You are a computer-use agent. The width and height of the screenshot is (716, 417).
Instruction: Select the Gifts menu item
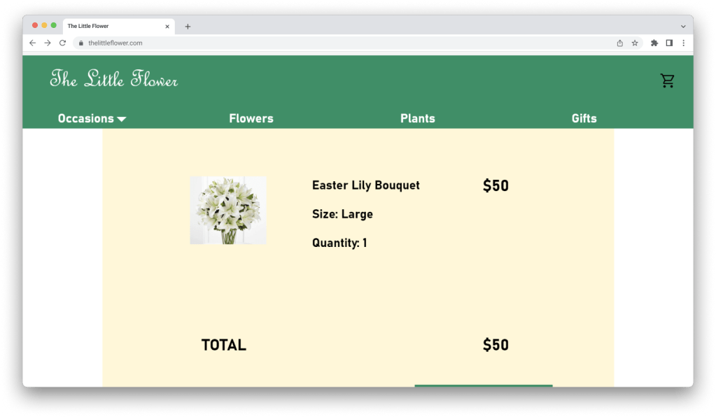point(584,118)
